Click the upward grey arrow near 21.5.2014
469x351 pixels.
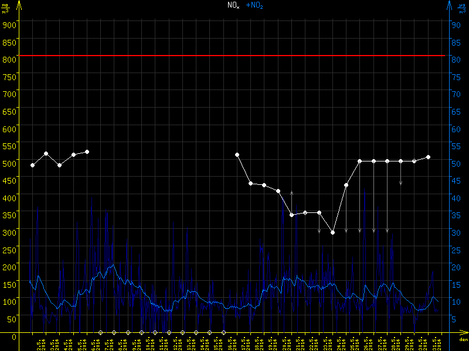click(x=291, y=193)
